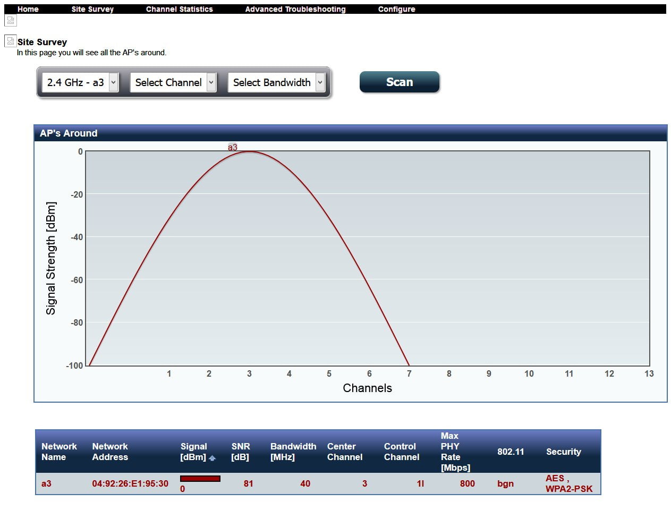
Task: Click the SNR [dB] column header
Action: (x=240, y=452)
